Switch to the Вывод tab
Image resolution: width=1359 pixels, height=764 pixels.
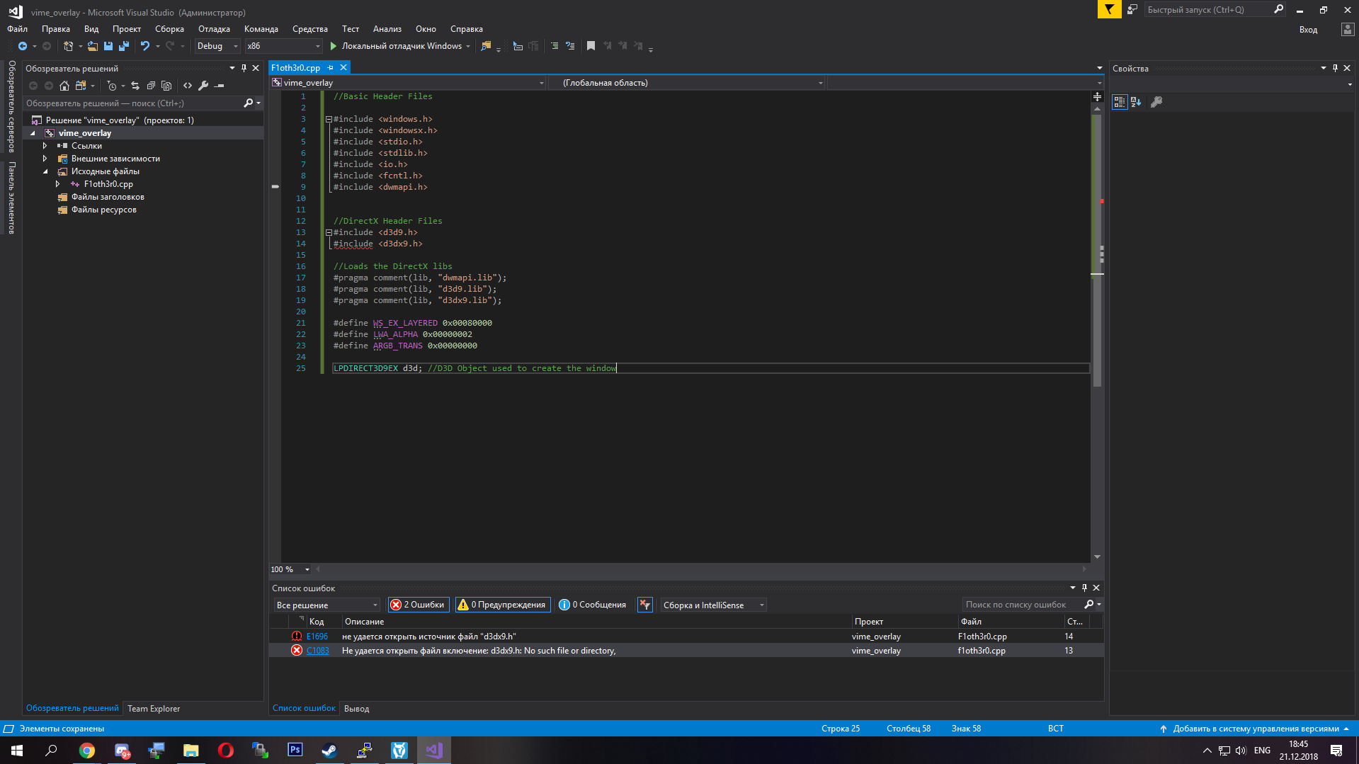(356, 709)
